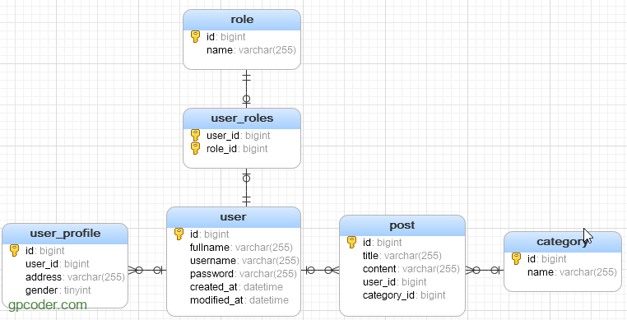Viewport: 627px width, 320px height.
Task: Click the primary key icon of role id
Action: click(195, 37)
